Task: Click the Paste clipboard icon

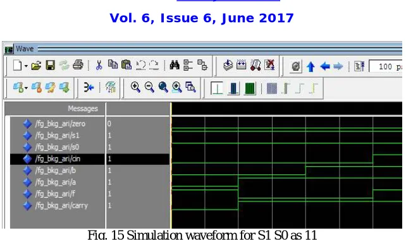Action: click(126, 64)
